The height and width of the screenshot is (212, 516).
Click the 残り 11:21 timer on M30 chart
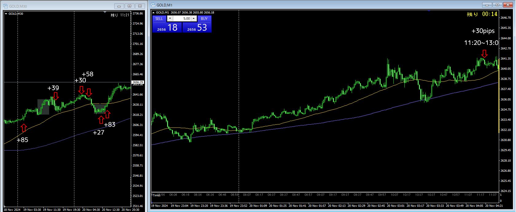pos(120,15)
